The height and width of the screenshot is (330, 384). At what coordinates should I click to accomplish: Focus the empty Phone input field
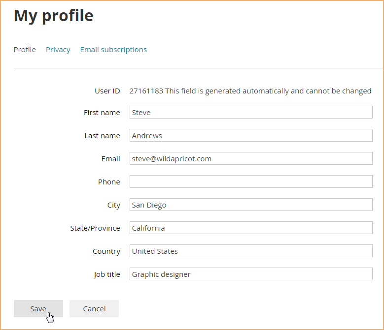[251, 181]
